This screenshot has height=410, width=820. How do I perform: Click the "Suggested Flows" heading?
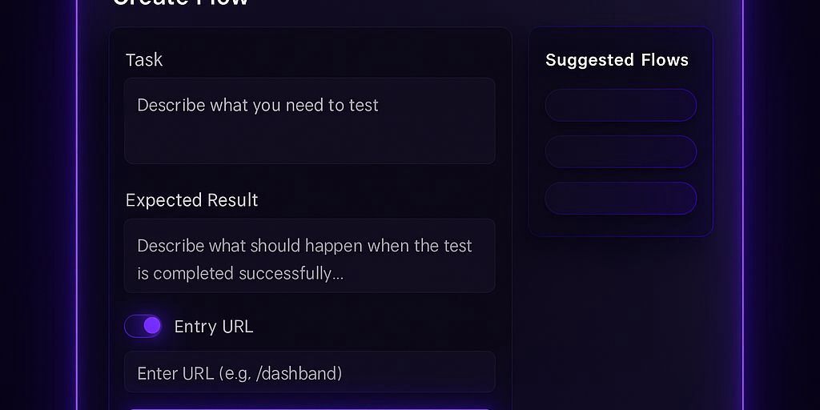617,60
